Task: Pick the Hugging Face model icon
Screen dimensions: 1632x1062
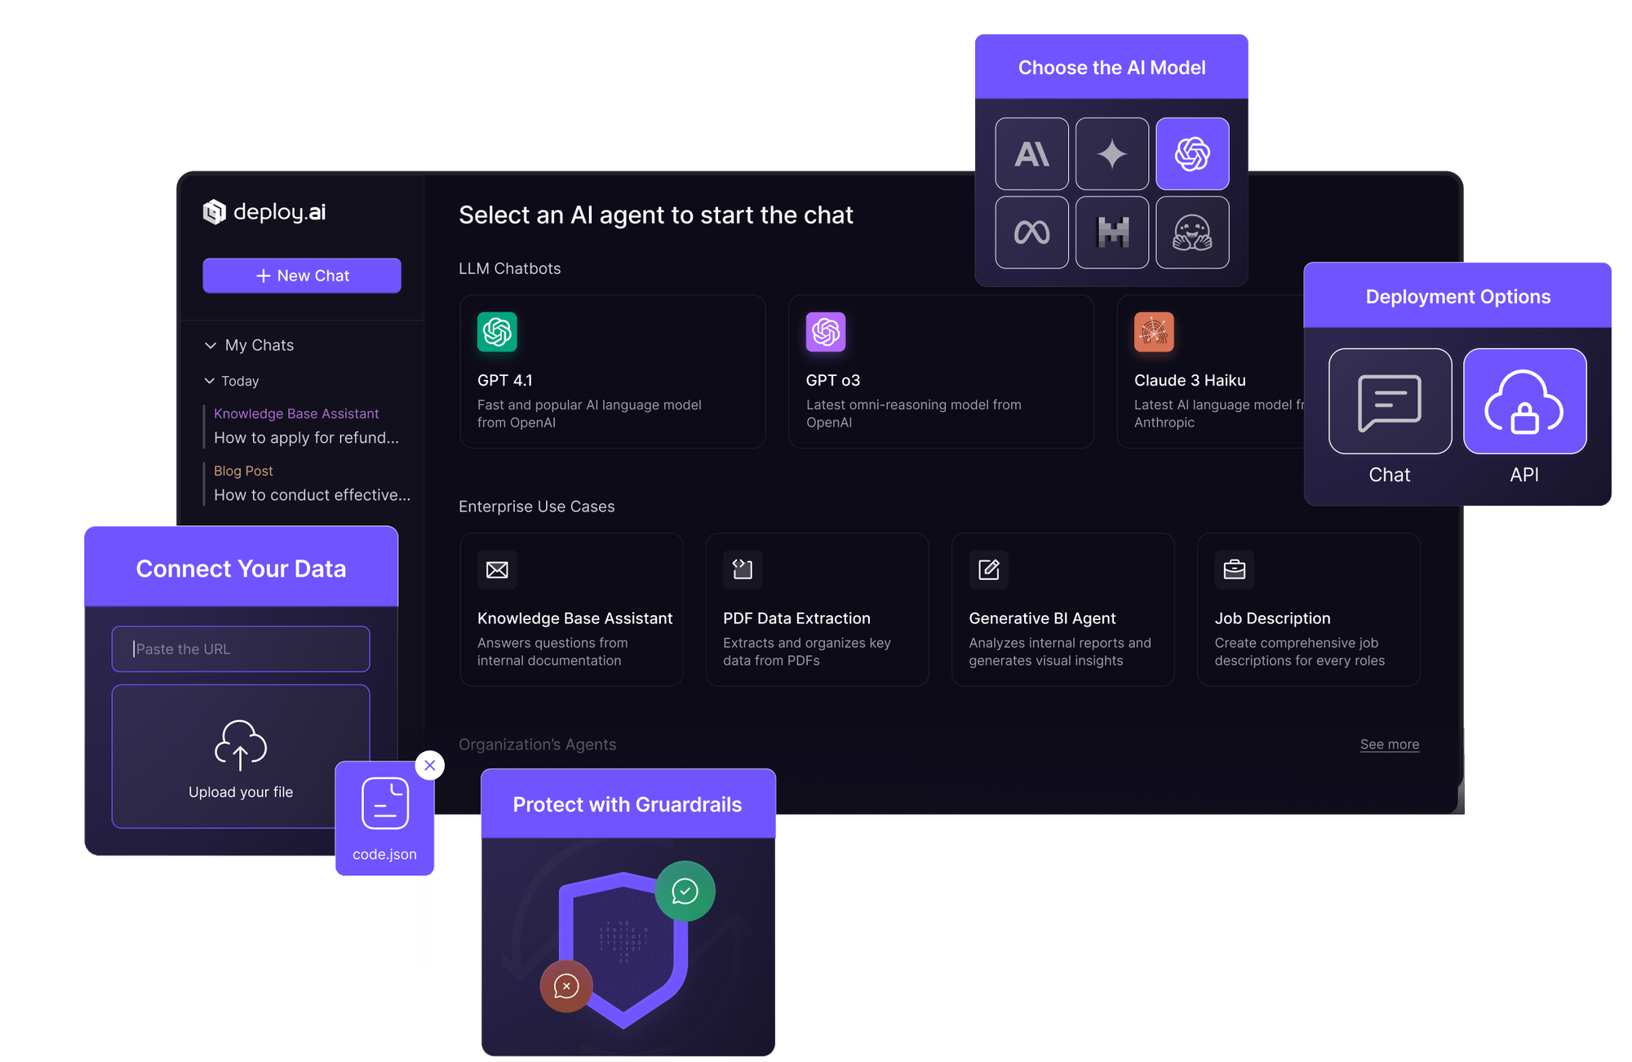Action: point(1192,232)
